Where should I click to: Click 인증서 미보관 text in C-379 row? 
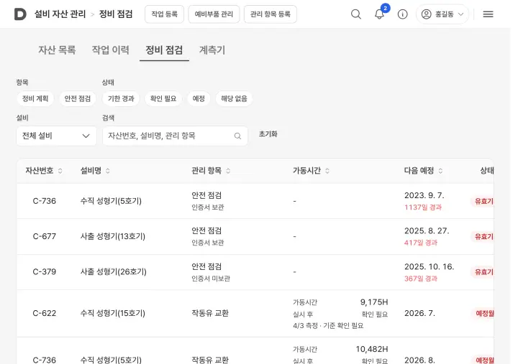point(211,279)
